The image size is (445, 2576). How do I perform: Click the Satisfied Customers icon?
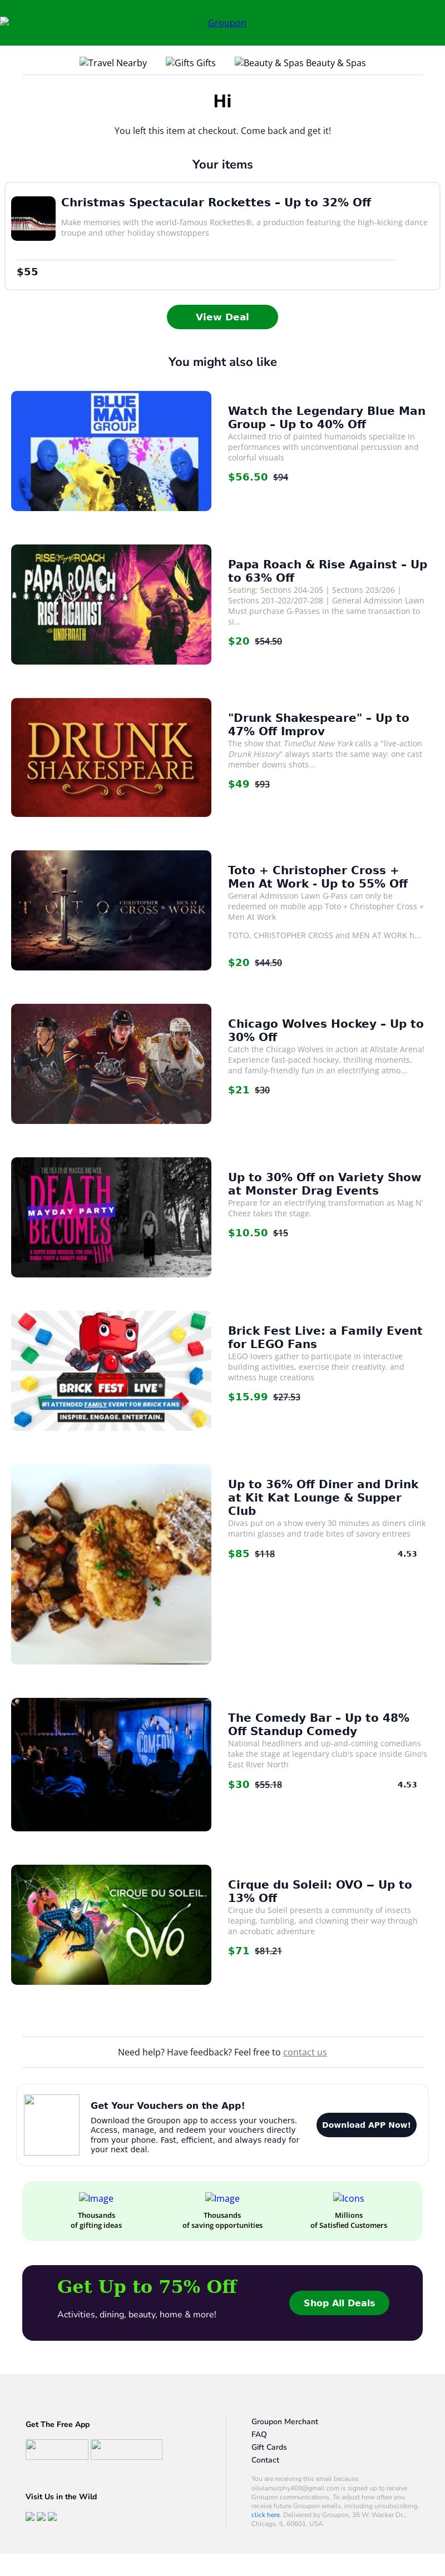click(349, 2198)
